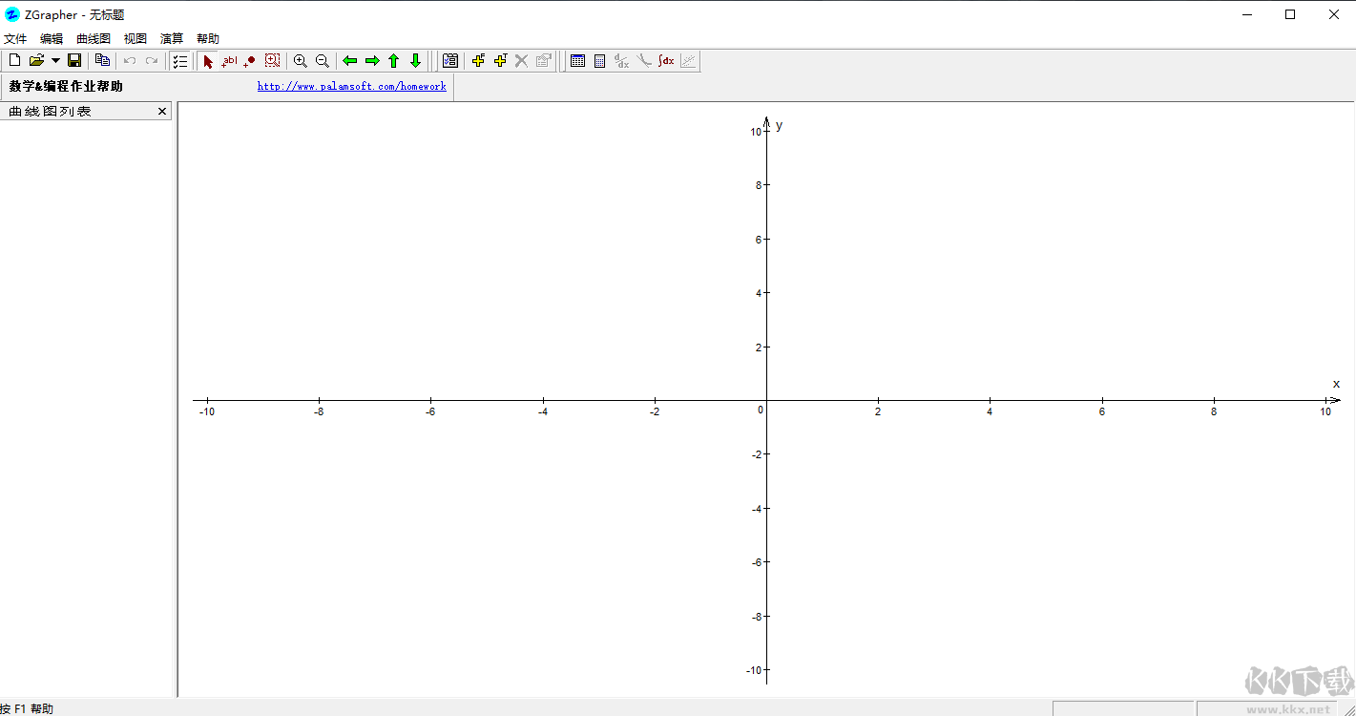1356x716 pixels.
Task: Open the 文件 menu
Action: [15, 39]
